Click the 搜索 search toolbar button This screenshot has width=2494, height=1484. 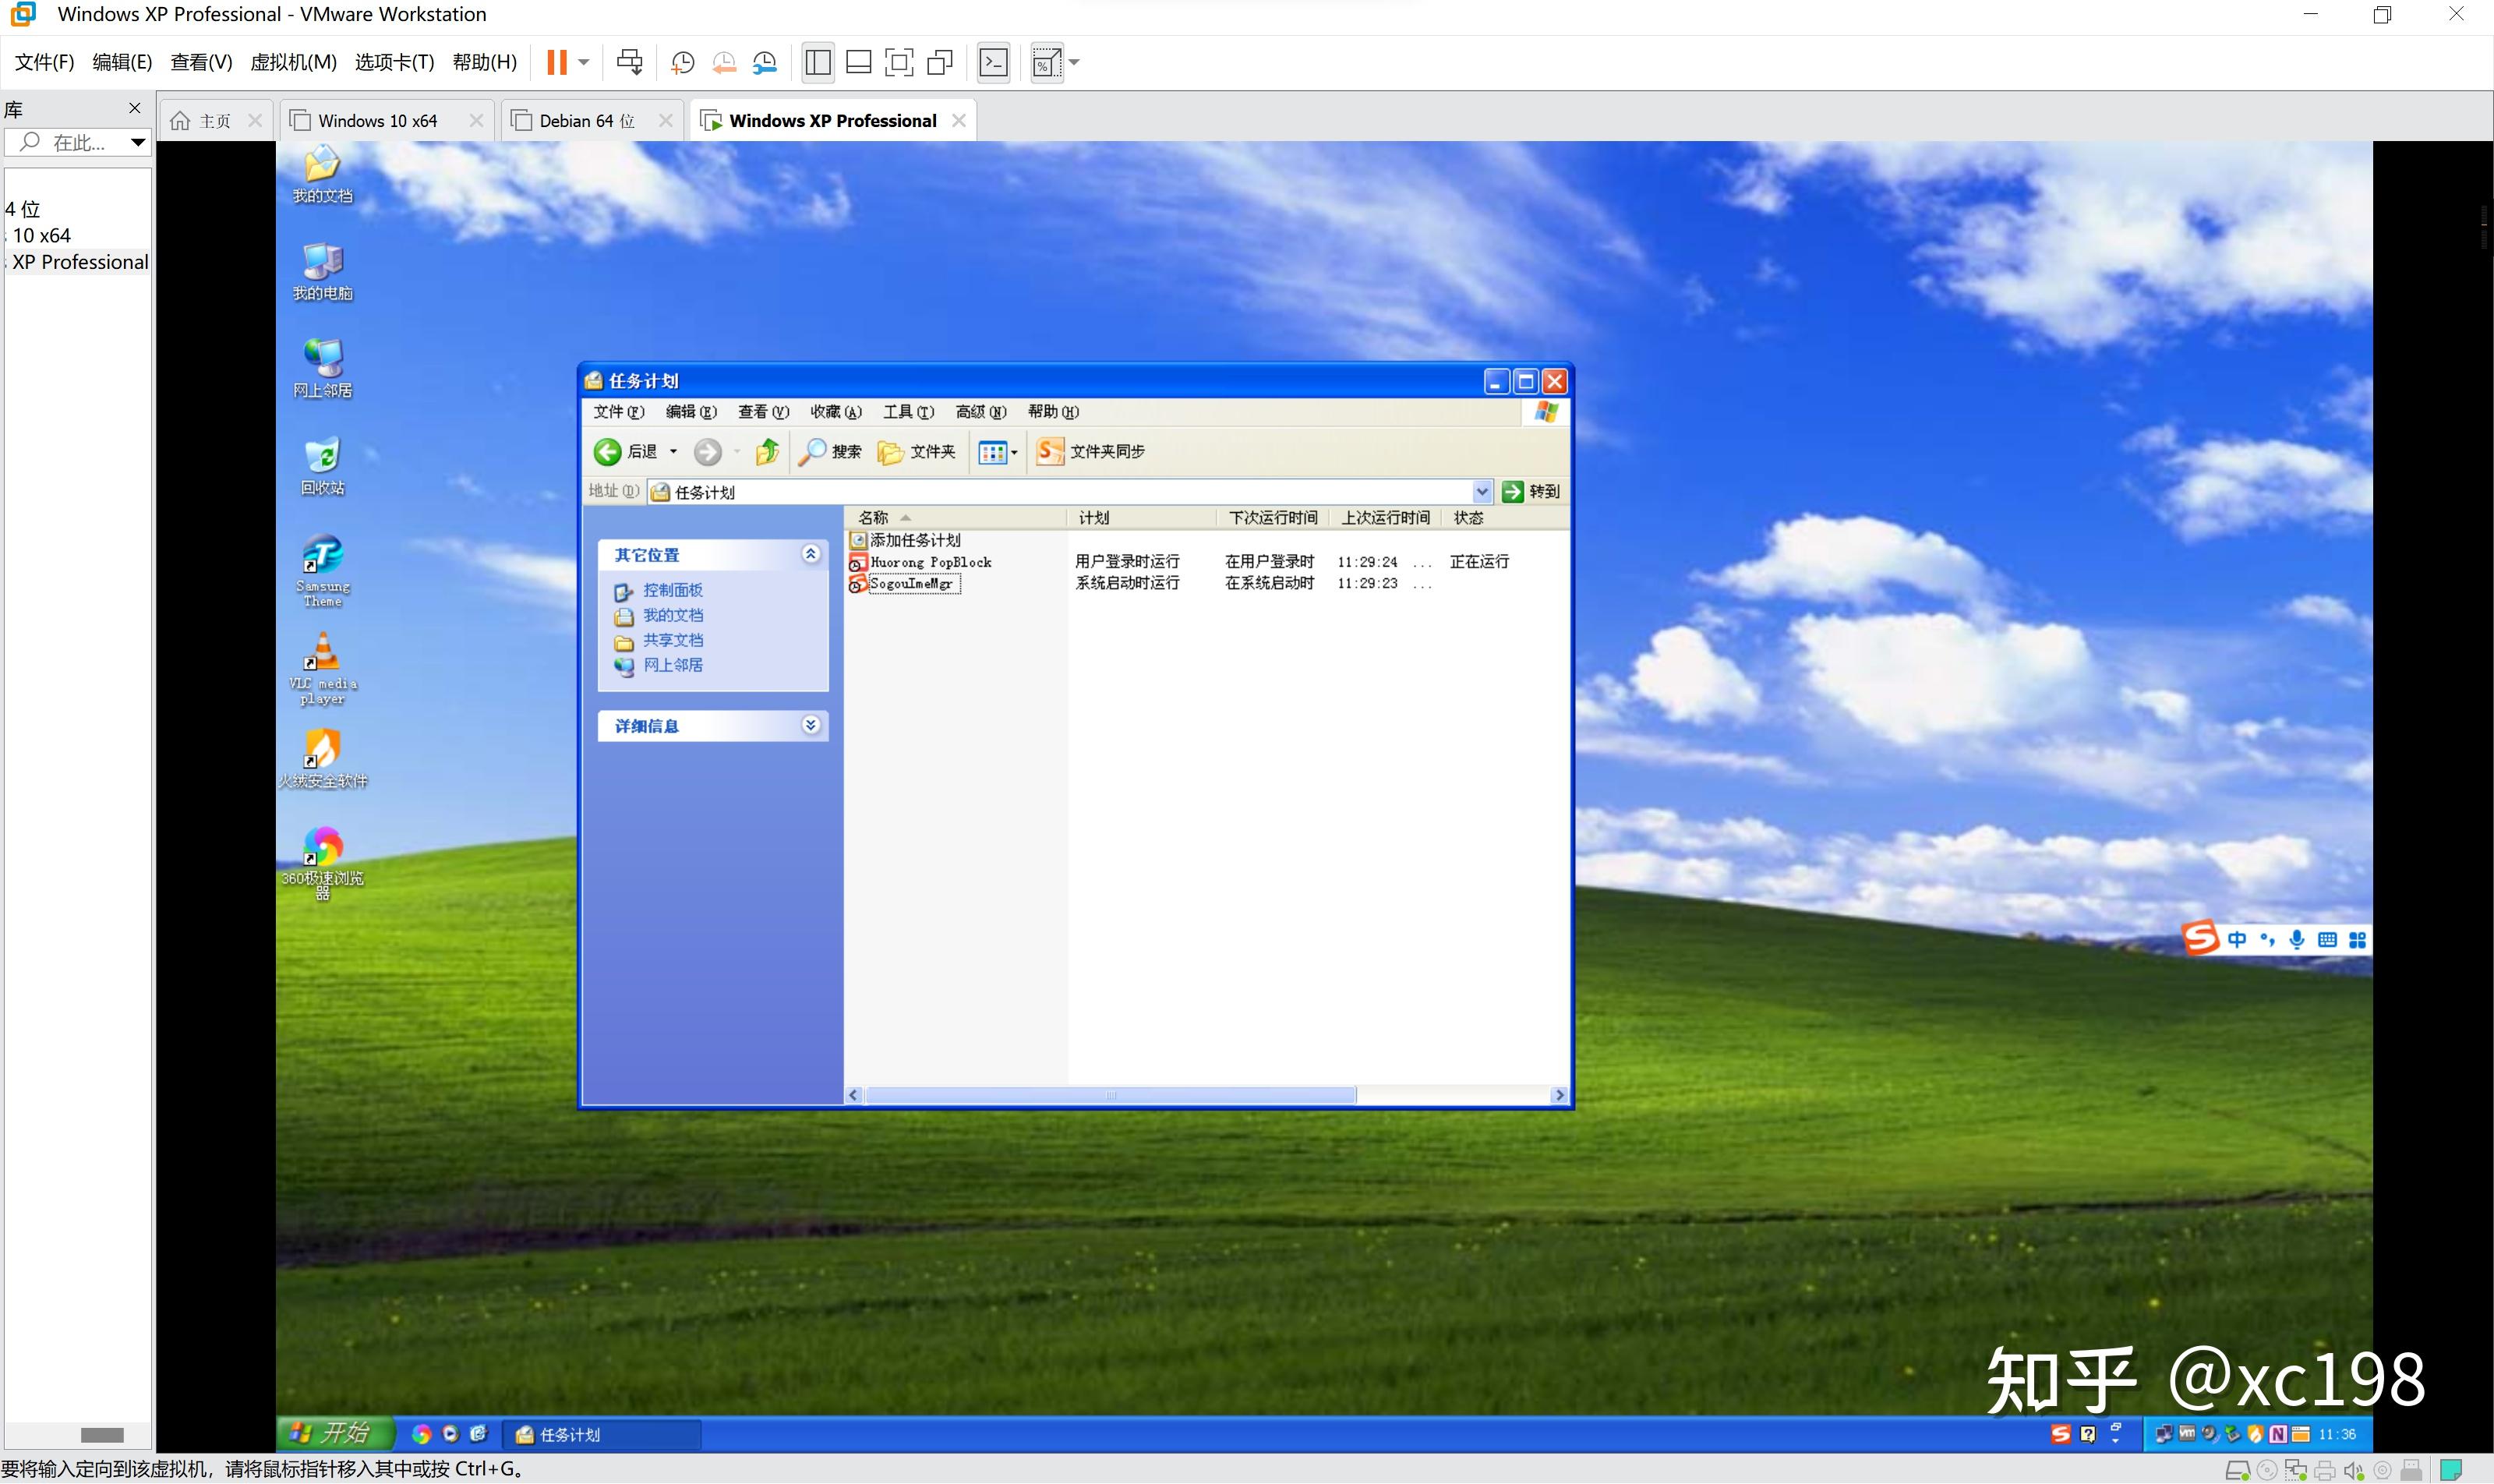830,452
